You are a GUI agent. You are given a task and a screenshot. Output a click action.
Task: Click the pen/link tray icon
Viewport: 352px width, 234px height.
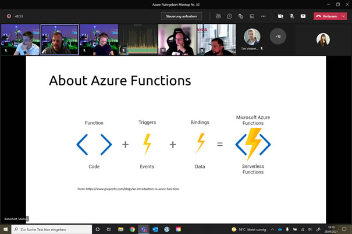[x=318, y=229]
